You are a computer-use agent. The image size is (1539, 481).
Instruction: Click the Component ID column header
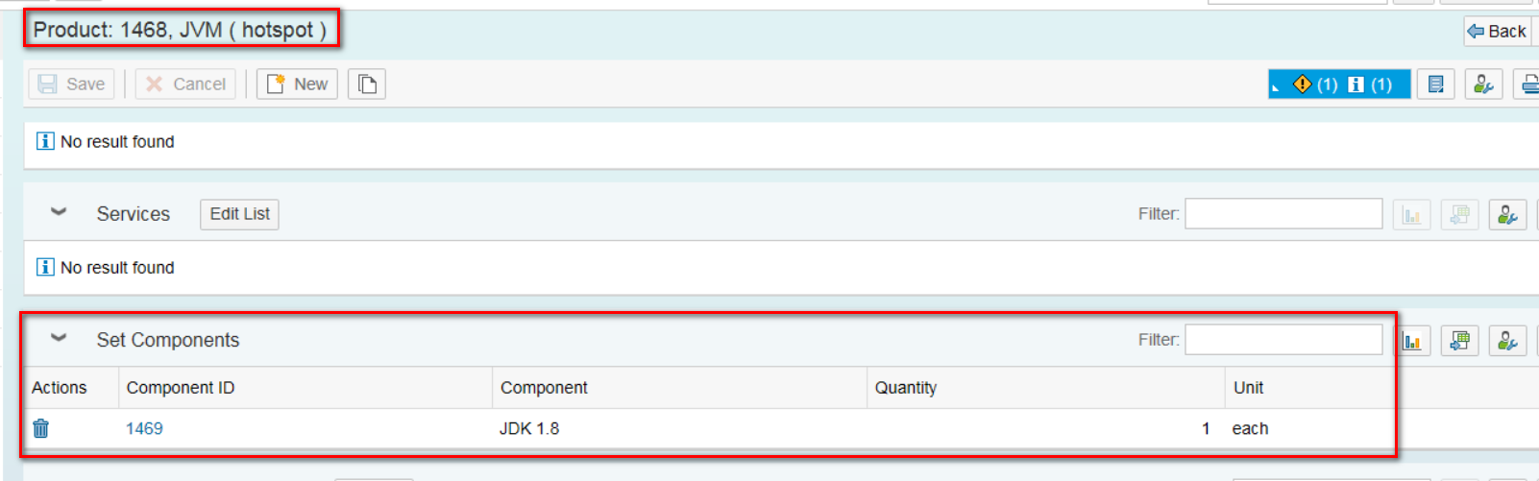tap(305, 388)
